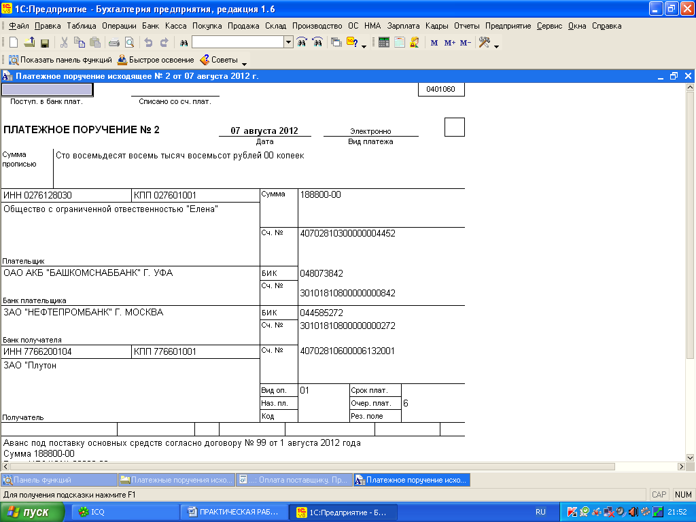
Task: Open the Касса menu
Action: click(176, 26)
